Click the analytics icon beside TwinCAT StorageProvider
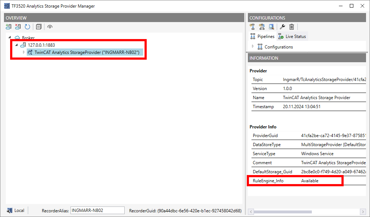This screenshot has width=370, height=217. click(x=30, y=52)
